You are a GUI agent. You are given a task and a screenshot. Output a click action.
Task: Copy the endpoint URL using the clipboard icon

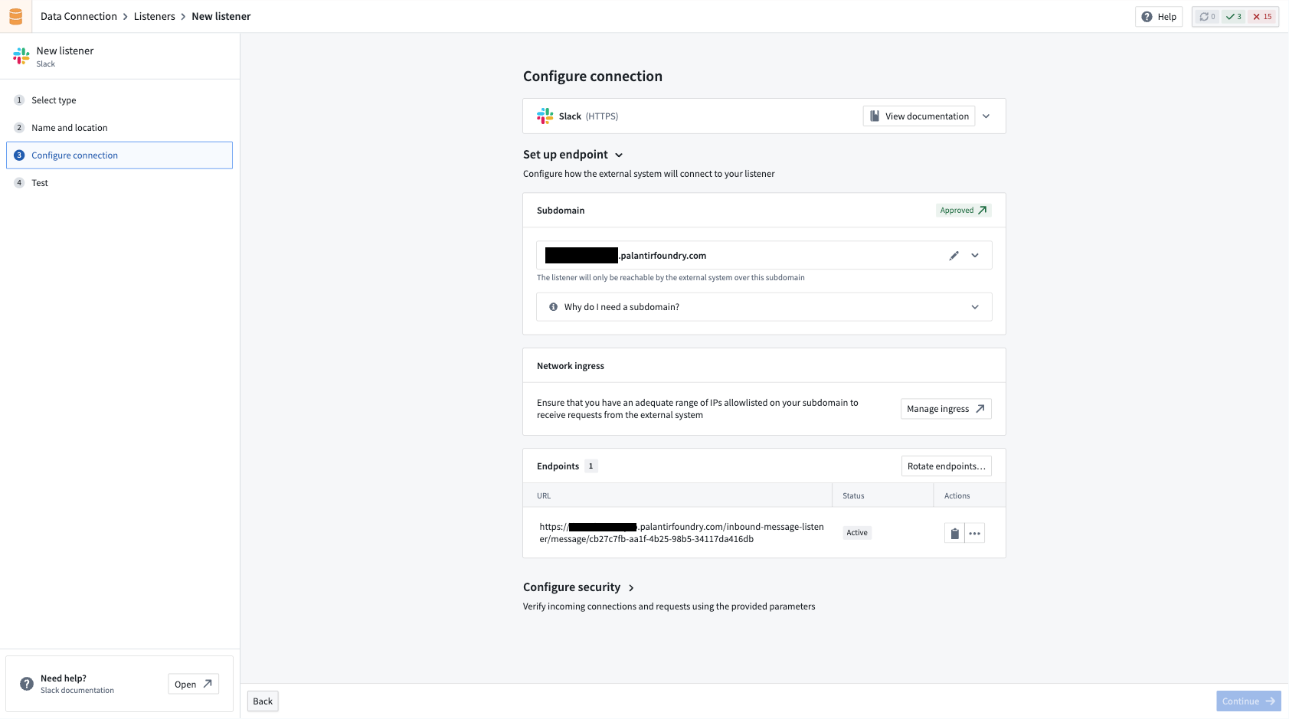pos(954,532)
